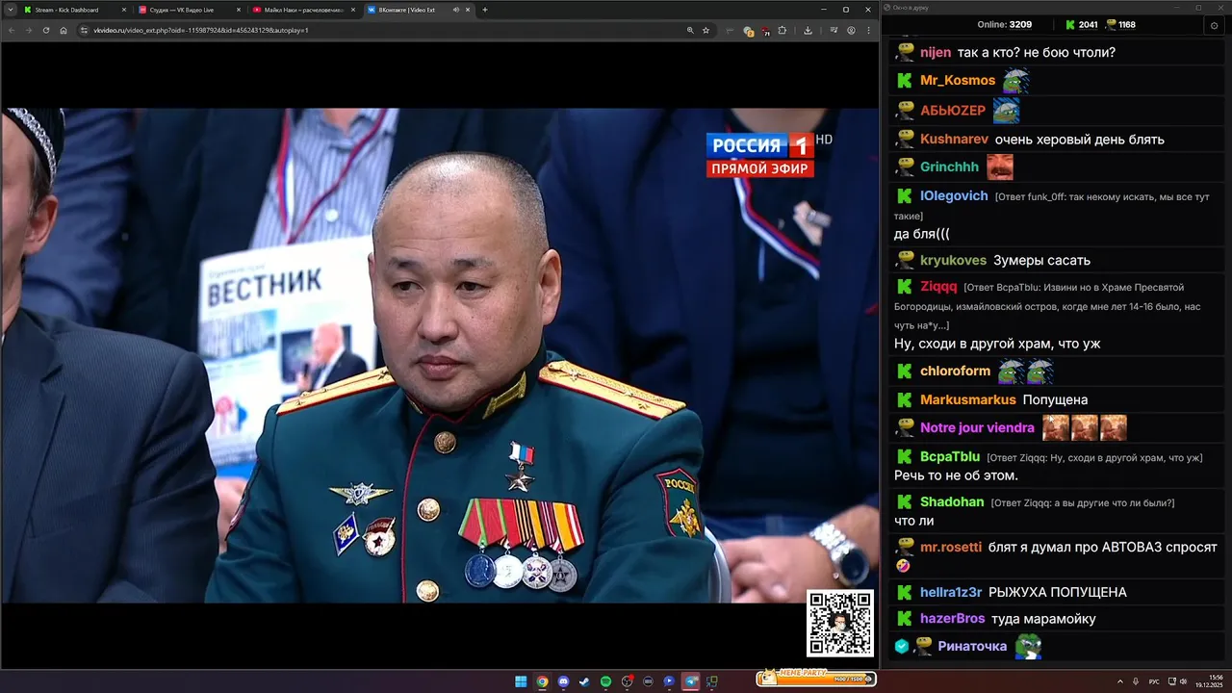Open Telegram from the taskbar
1232x693 pixels.
click(x=690, y=681)
